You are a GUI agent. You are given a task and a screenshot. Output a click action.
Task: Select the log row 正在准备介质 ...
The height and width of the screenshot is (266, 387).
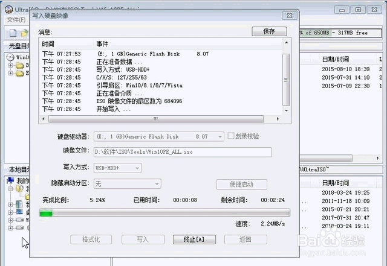pyautogui.click(x=160, y=93)
